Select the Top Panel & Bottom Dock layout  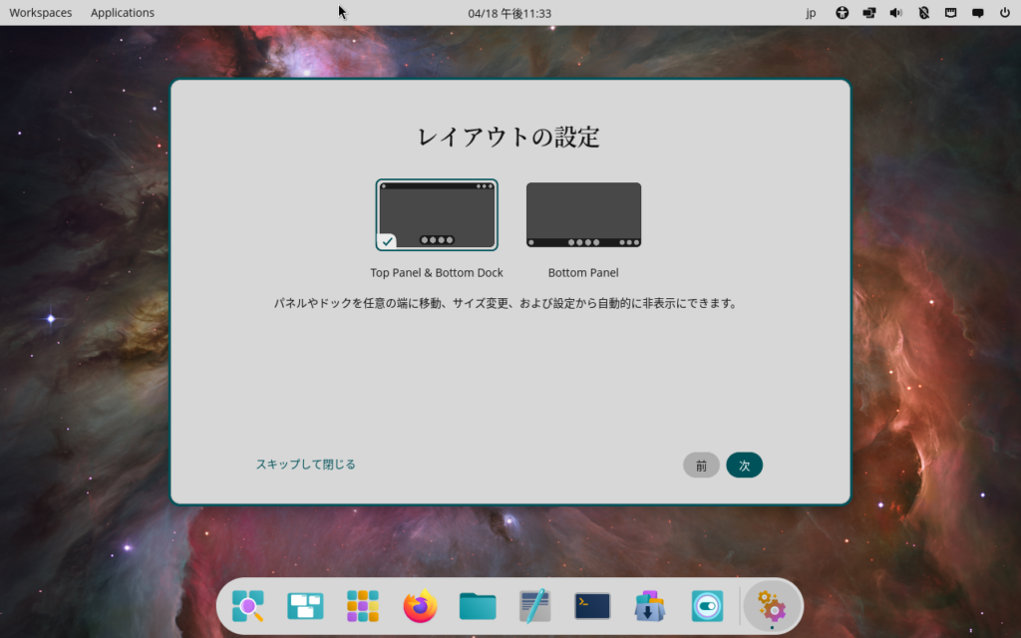pos(437,215)
